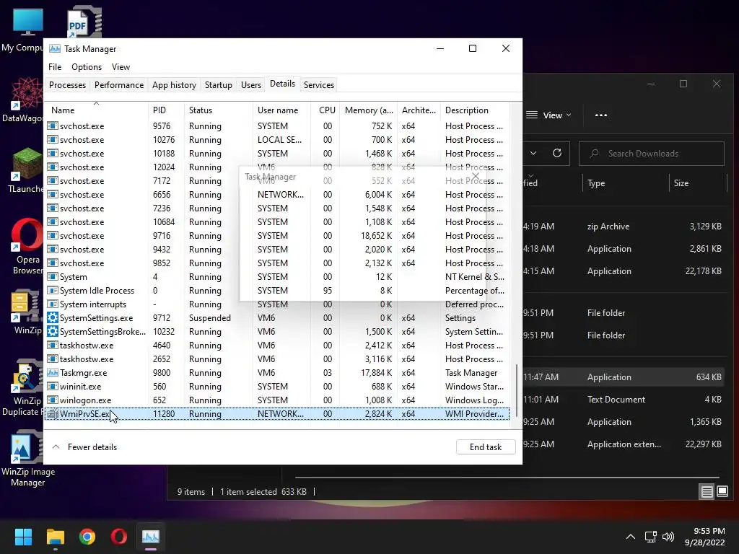
Task: Open File Explorer from the taskbar
Action: point(55,537)
